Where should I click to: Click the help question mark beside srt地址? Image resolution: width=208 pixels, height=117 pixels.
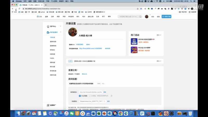(112, 96)
